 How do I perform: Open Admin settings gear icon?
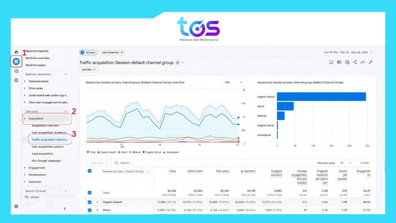pos(16,206)
